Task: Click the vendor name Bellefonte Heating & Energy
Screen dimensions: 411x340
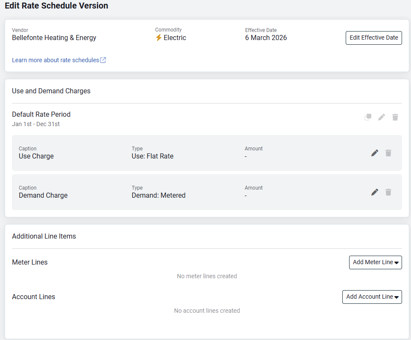Action: point(54,38)
